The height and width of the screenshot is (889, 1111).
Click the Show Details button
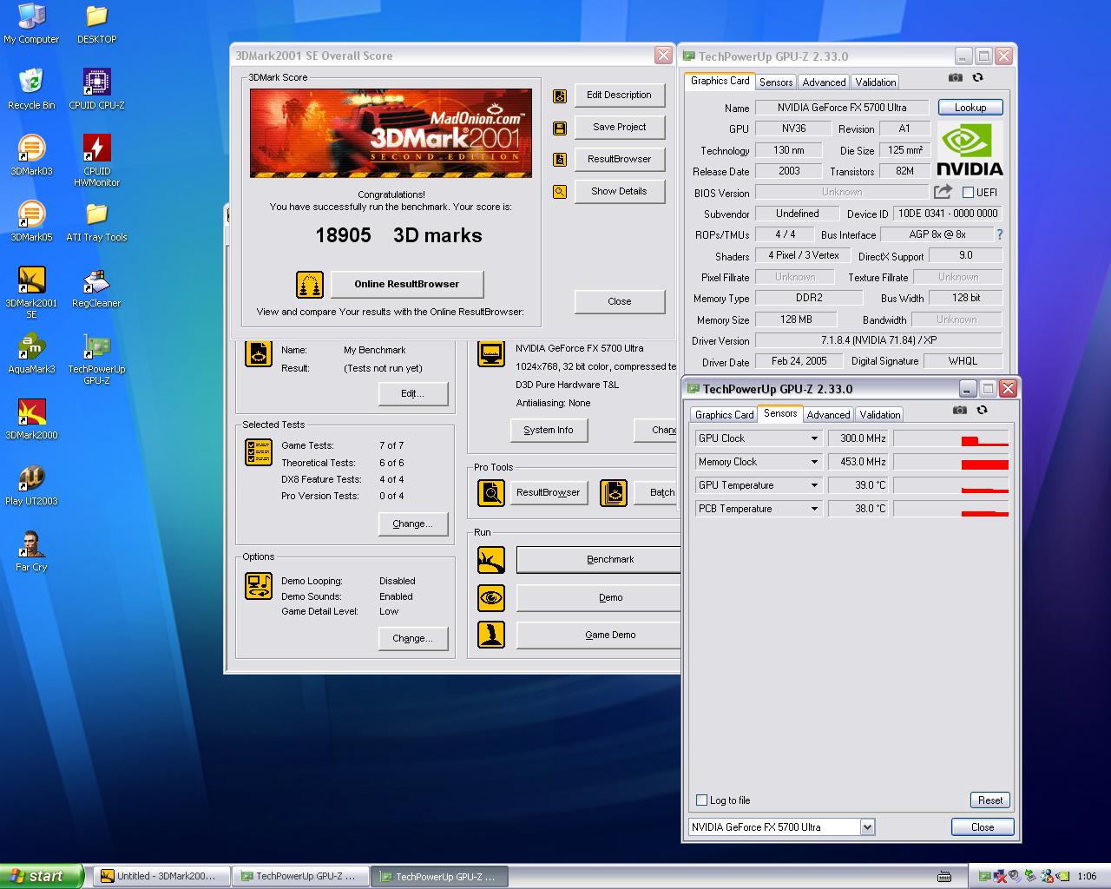[x=619, y=192]
